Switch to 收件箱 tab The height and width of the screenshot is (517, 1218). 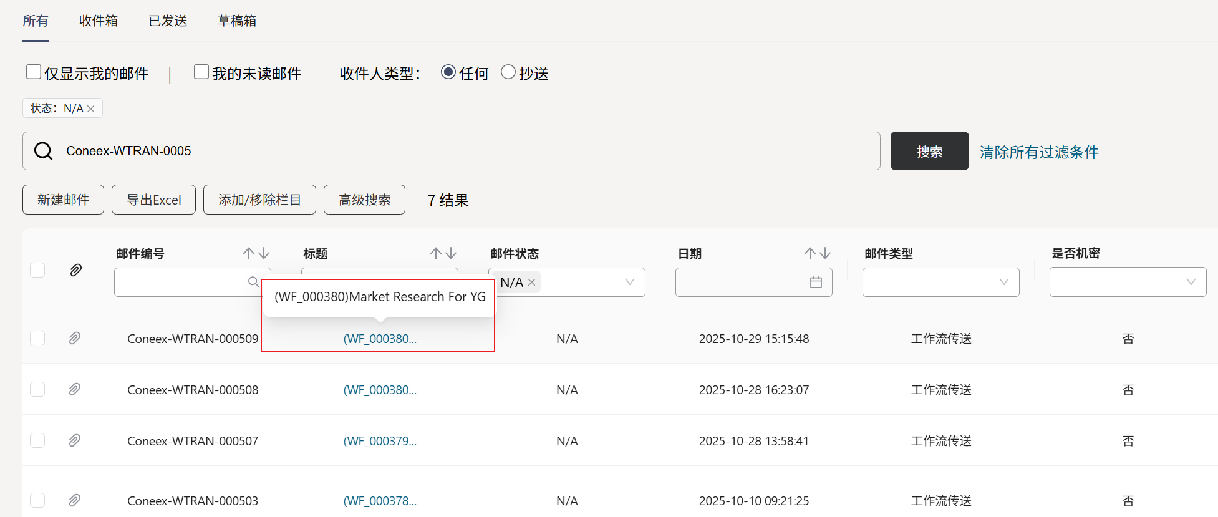pyautogui.click(x=99, y=21)
